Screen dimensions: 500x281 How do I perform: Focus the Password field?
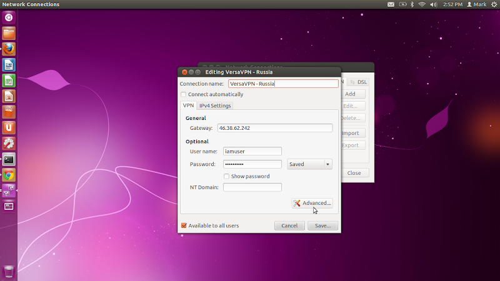click(x=252, y=164)
